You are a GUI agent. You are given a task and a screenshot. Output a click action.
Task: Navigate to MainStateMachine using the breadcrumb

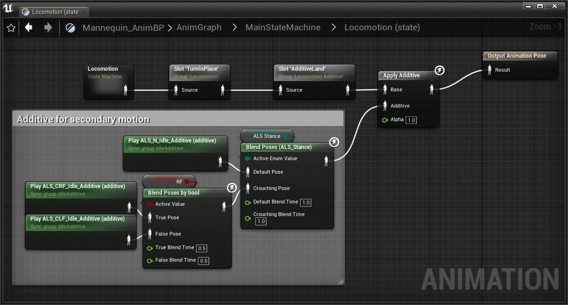coord(283,27)
